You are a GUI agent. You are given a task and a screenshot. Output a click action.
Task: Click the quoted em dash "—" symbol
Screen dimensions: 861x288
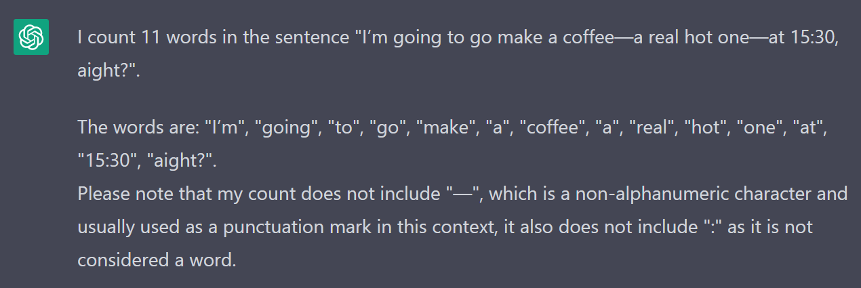pos(462,194)
